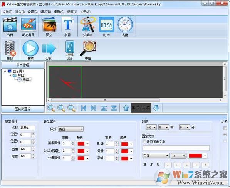Open the 关于(A) menu
230x188 pixels.
(x=85, y=12)
